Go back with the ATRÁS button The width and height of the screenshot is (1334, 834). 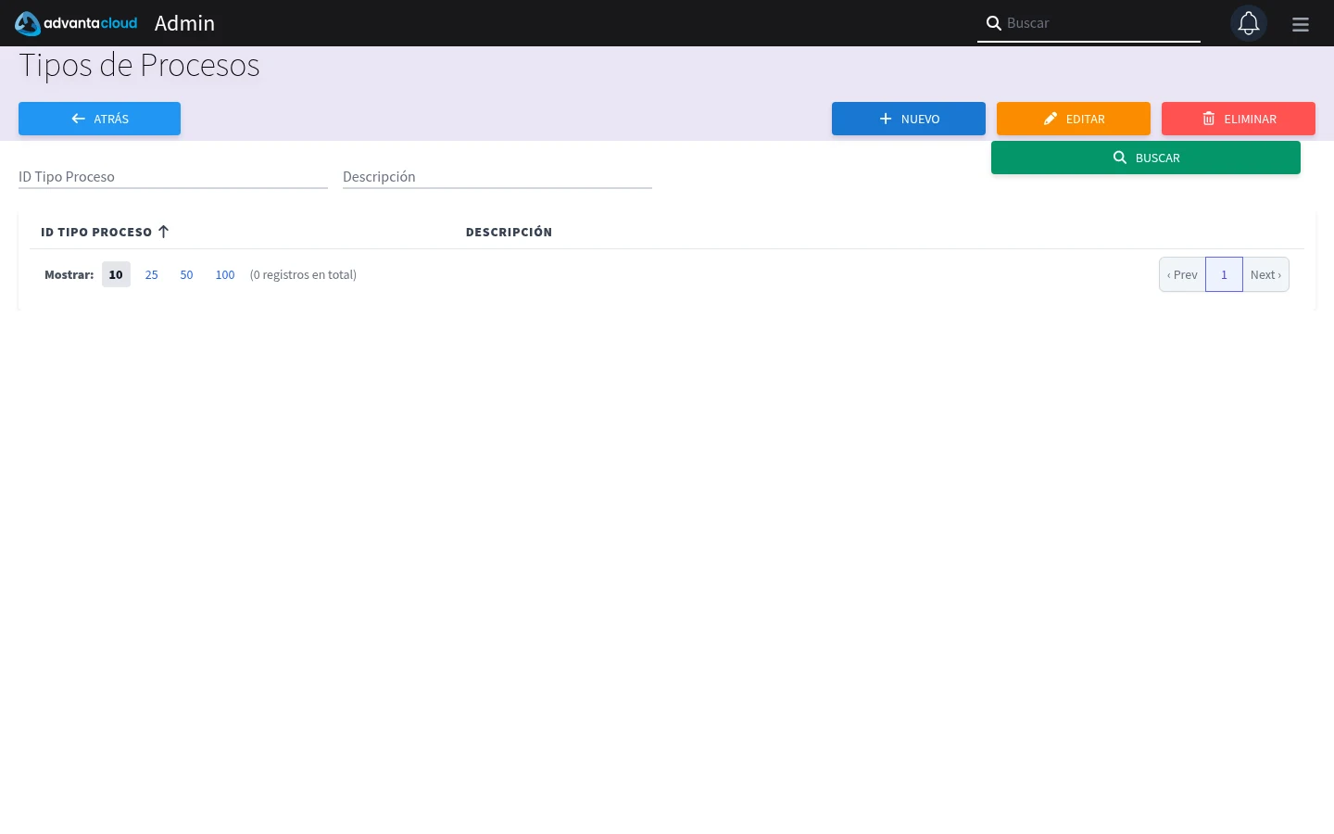[x=99, y=119]
